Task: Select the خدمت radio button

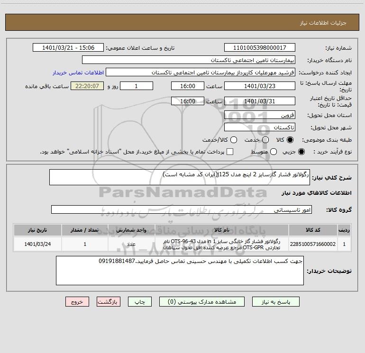Action: coord(265,140)
